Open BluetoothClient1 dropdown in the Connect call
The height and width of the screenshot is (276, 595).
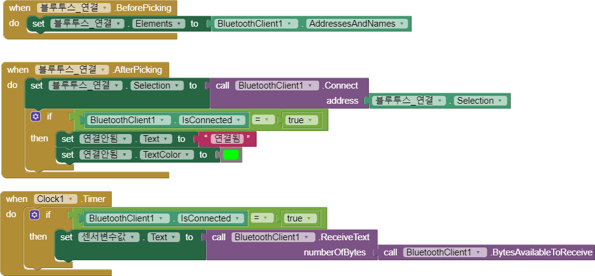pos(277,86)
